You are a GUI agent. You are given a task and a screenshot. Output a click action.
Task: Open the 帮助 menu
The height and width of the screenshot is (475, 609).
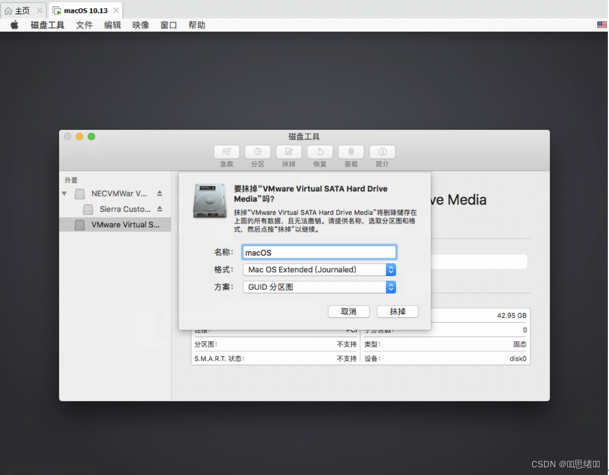(197, 25)
